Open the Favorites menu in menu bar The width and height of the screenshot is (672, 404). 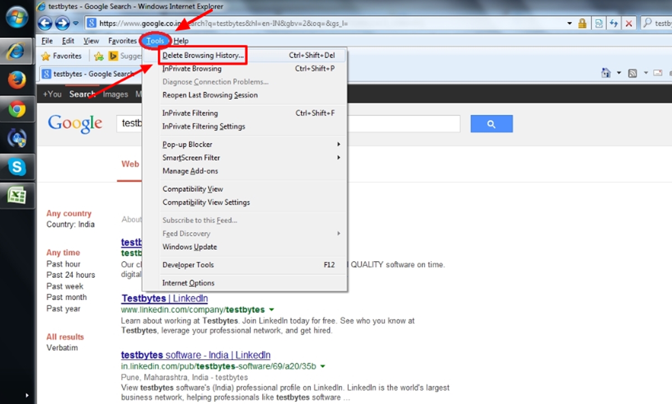(123, 41)
